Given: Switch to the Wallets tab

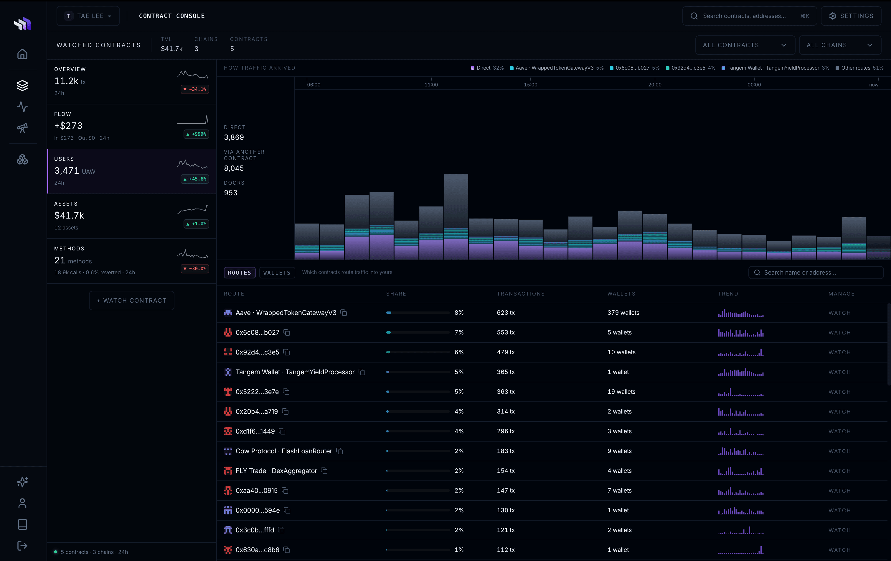Looking at the screenshot, I should [x=277, y=273].
